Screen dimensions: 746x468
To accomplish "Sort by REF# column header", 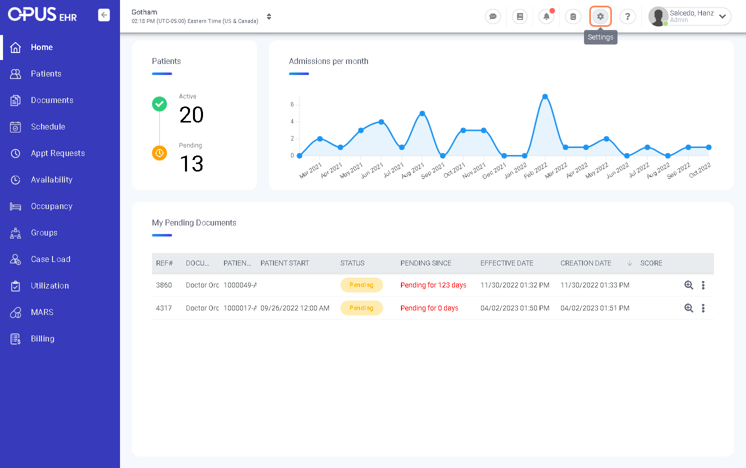I will click(x=164, y=263).
